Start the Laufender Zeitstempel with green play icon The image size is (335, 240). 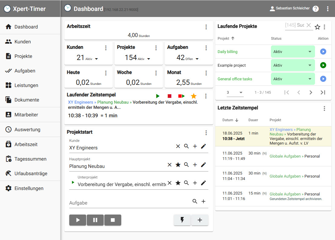[158, 96]
